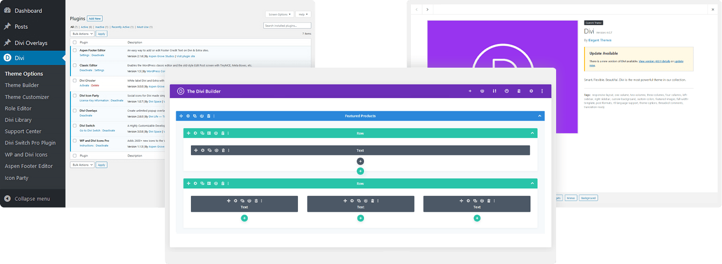
Task: Click Add New button beside Plugins heading
Action: pos(94,19)
